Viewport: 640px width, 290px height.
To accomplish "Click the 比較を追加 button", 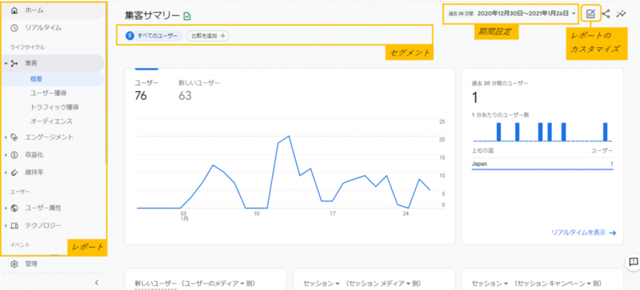I will [x=208, y=36].
